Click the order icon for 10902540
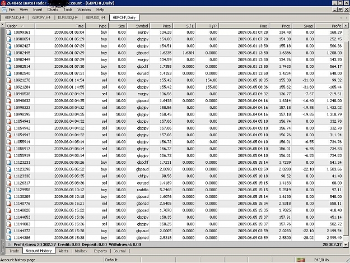 (9, 73)
